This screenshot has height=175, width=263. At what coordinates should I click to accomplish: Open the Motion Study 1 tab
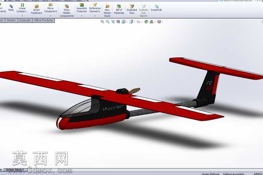pyautogui.click(x=15, y=170)
